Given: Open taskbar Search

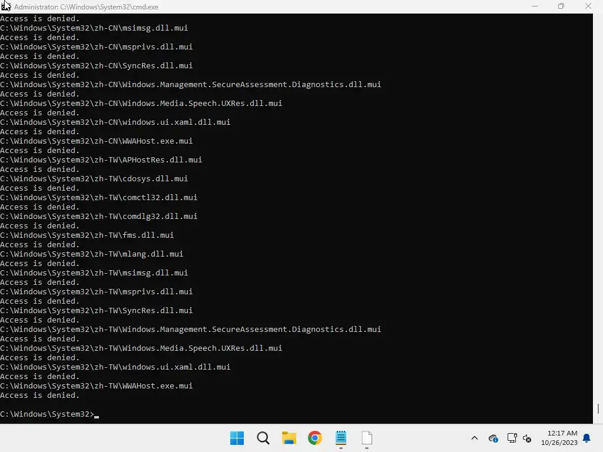Looking at the screenshot, I should (263, 438).
